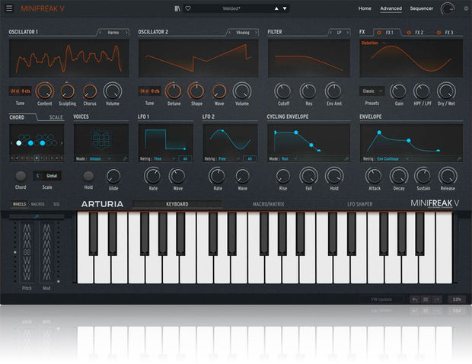Screen dimensions: 472x364
Task: Open the preset name field Welded
Action: tap(231, 8)
